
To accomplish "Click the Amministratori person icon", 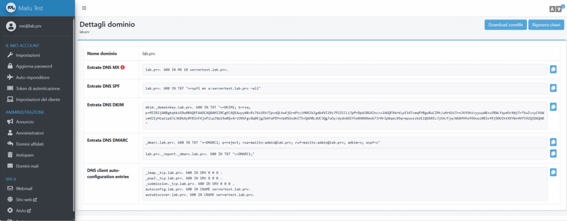I will 10,133.
